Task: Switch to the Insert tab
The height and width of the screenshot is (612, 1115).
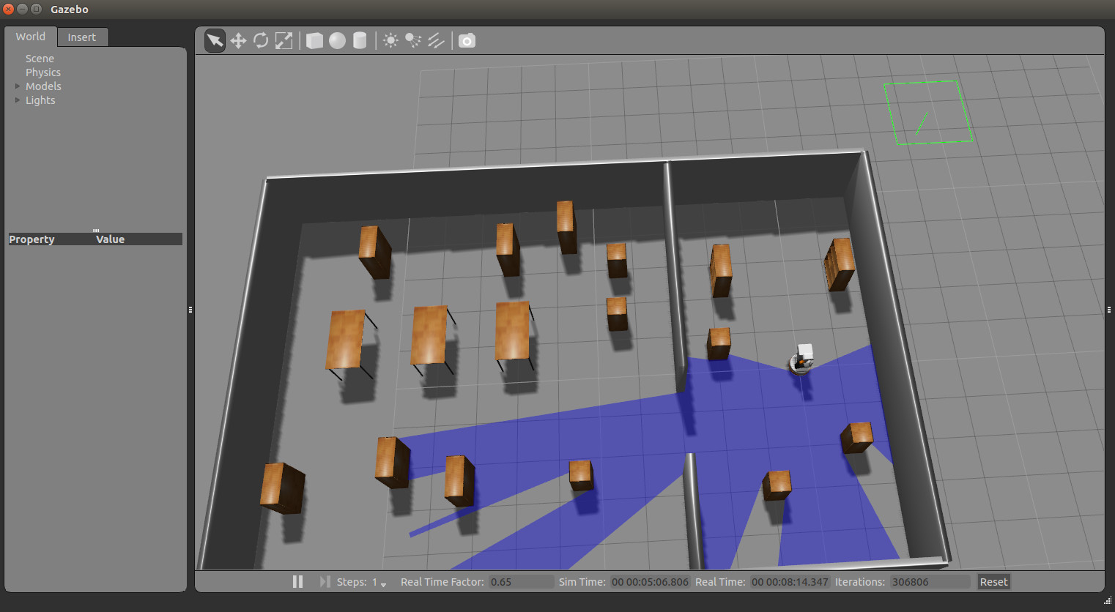Action: pos(81,37)
